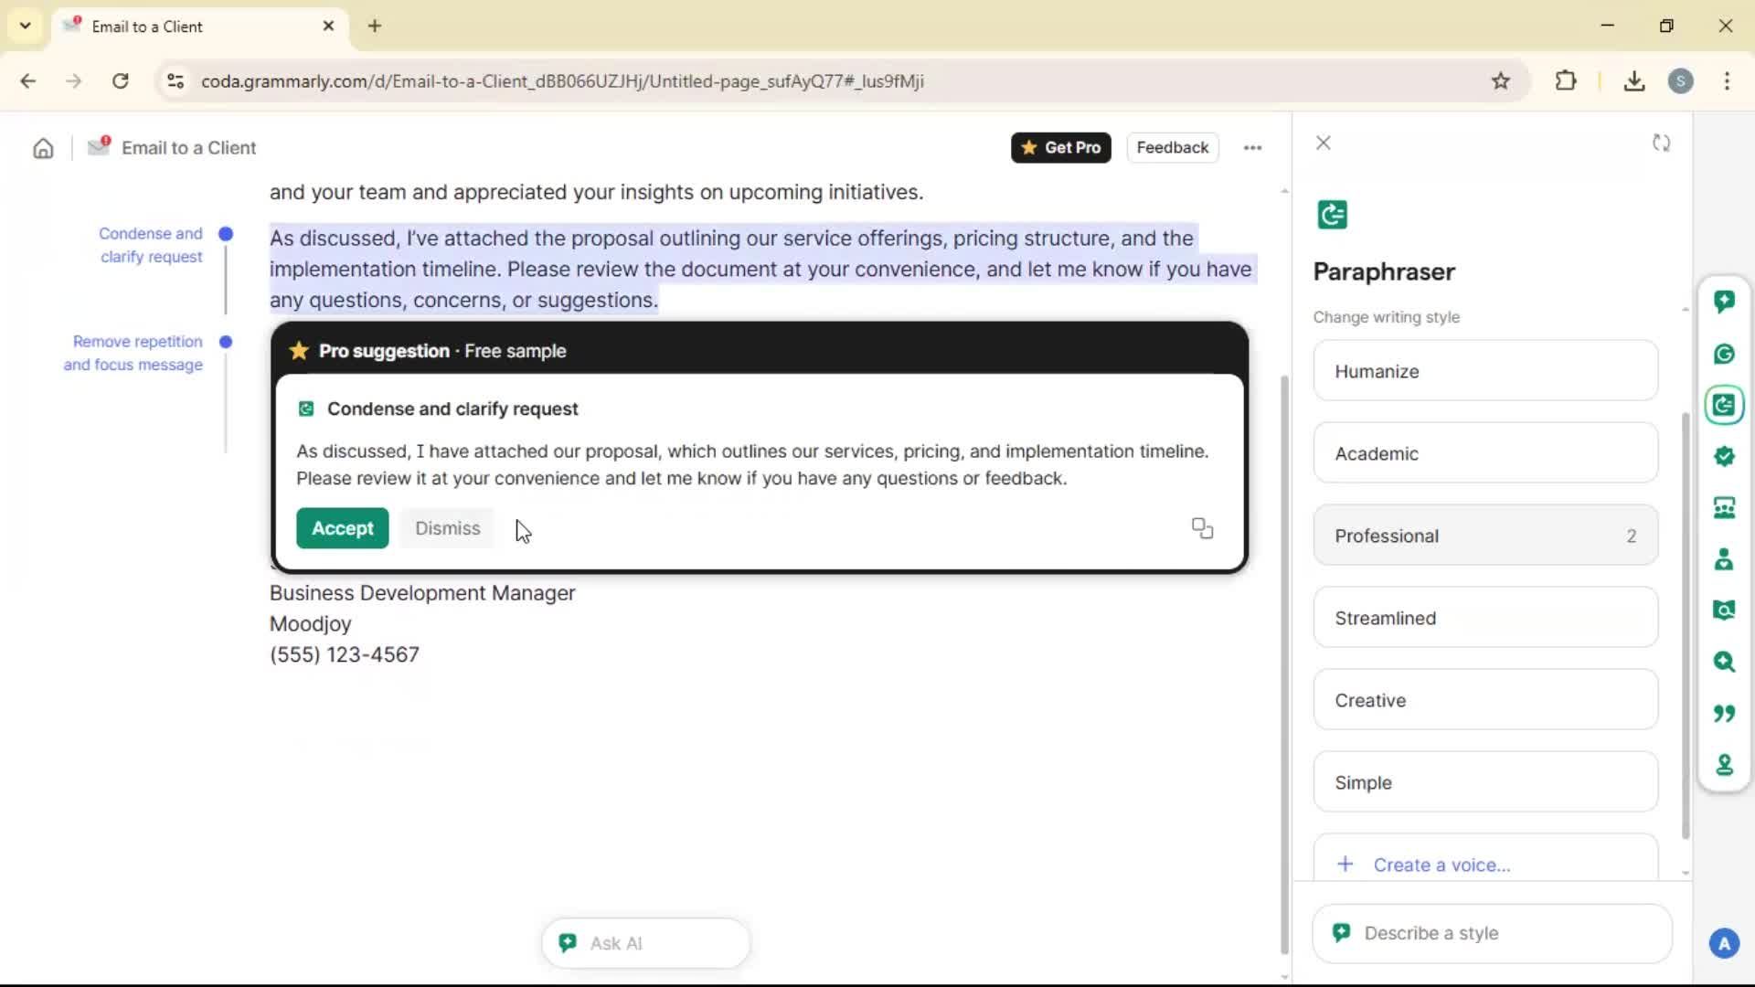Select the Humanize style option

click(1484, 371)
